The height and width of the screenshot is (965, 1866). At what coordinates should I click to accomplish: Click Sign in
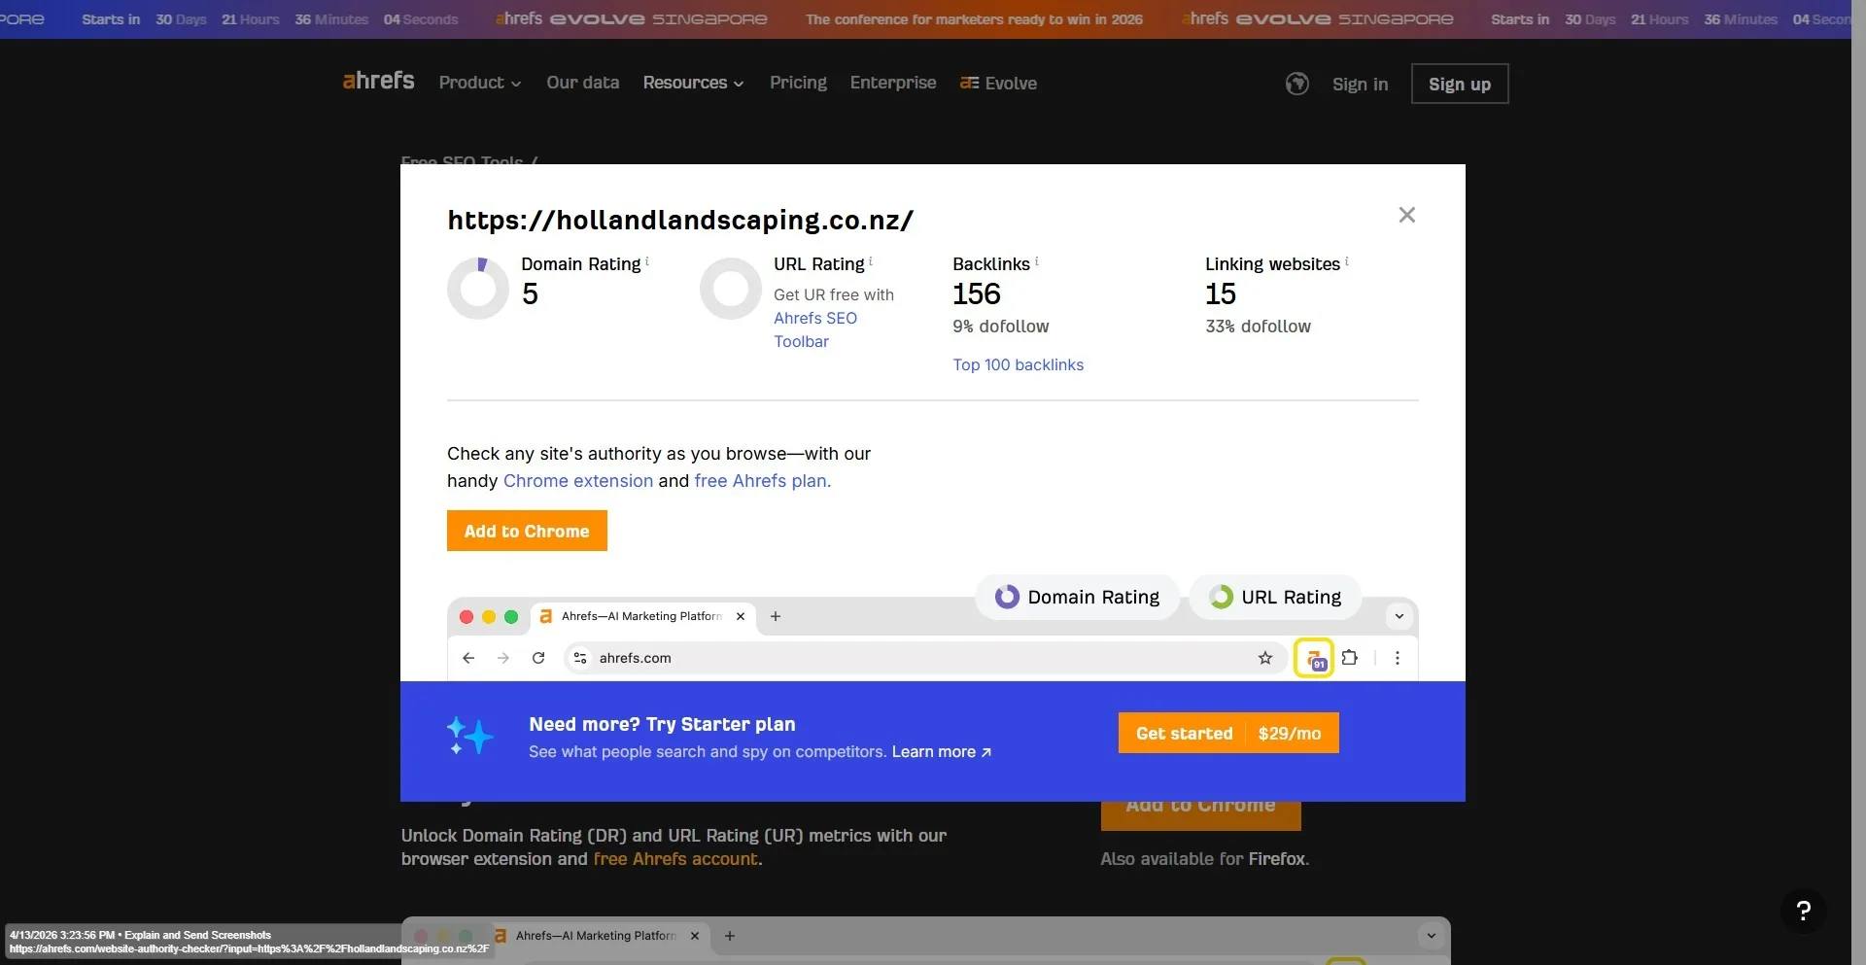pyautogui.click(x=1360, y=85)
